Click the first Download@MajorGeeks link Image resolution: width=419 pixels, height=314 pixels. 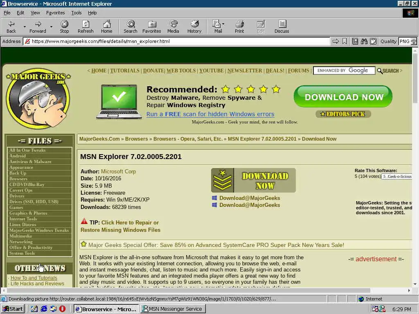click(250, 198)
